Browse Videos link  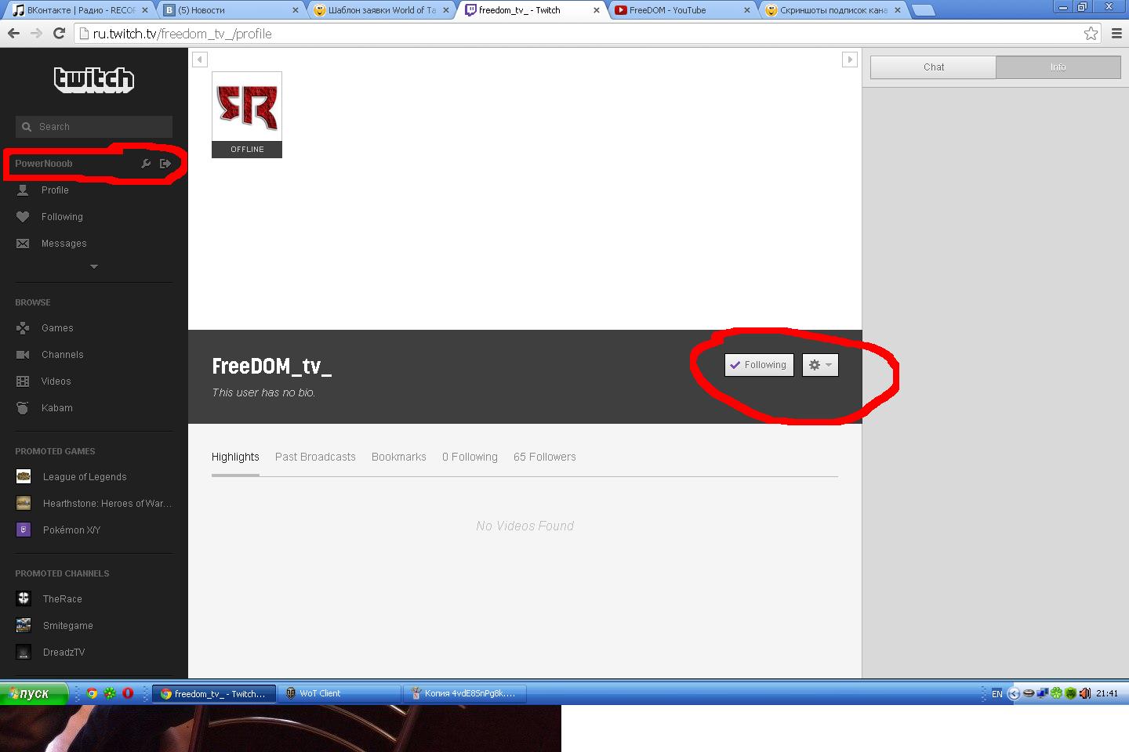[56, 381]
